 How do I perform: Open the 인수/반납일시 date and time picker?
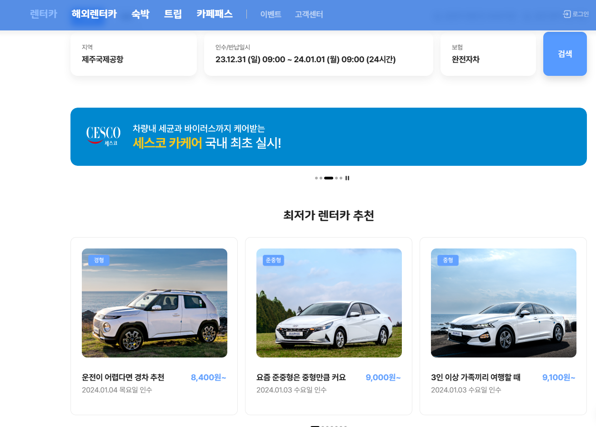(318, 54)
